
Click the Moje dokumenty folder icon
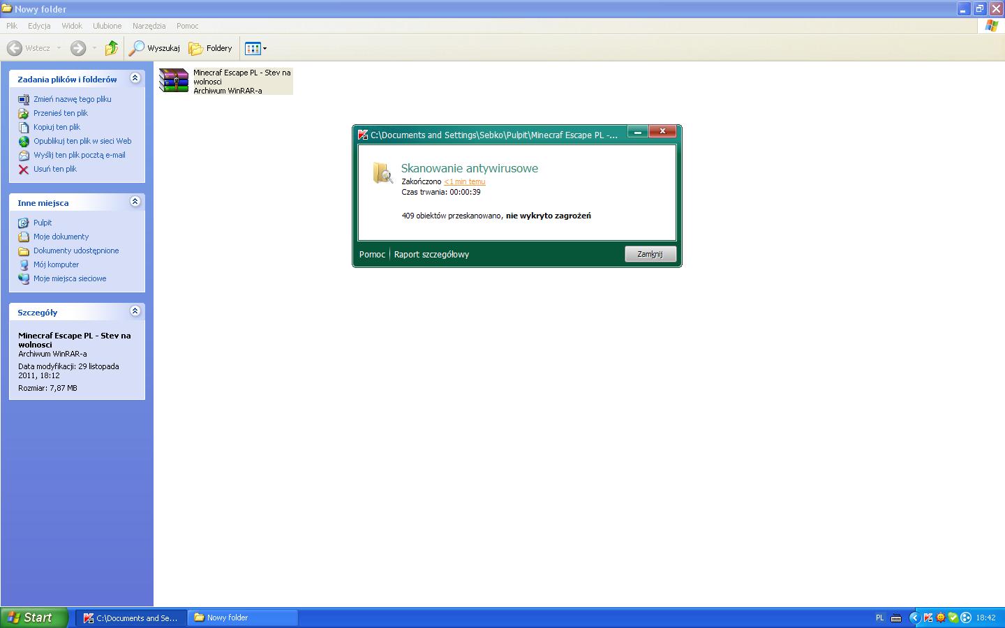click(24, 237)
